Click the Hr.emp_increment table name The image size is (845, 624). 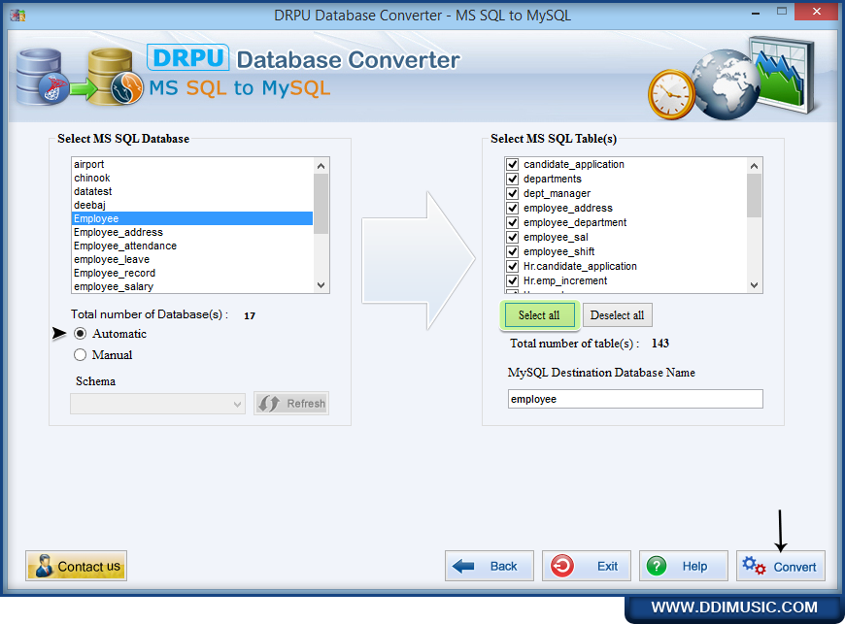click(x=565, y=280)
